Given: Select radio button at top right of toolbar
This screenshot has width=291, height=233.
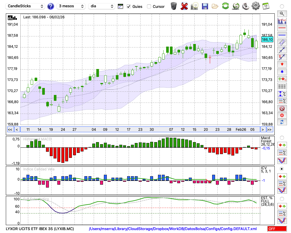Looking at the screenshot, I should (x=282, y=6).
